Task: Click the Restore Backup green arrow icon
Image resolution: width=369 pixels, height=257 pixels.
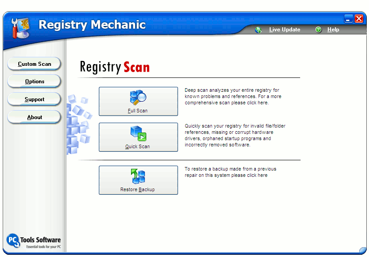Action: 138,176
